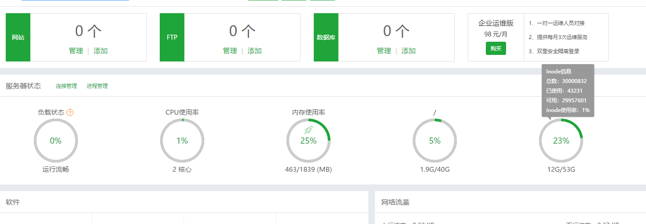
Task: Click the green FTP card label
Action: click(172, 37)
